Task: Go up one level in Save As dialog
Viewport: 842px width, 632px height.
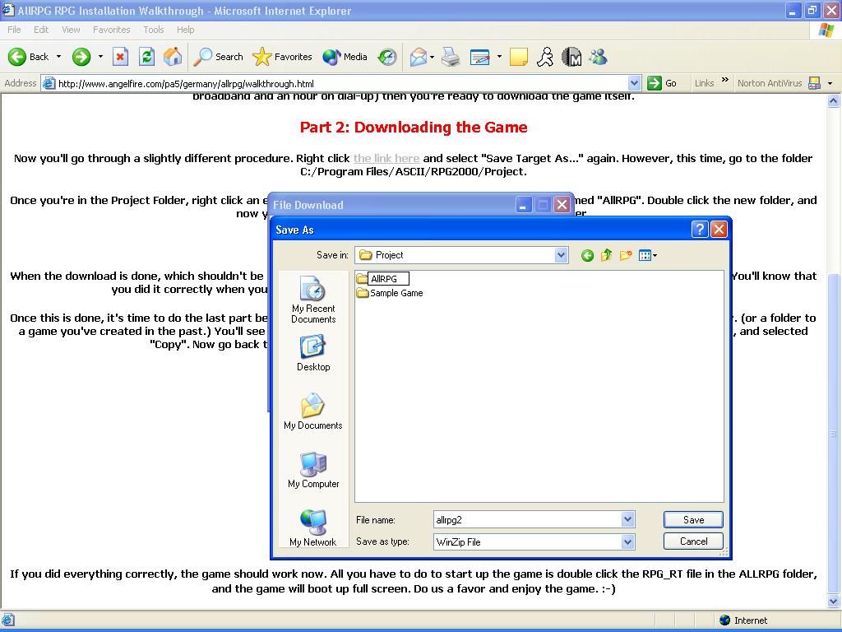Action: 606,255
